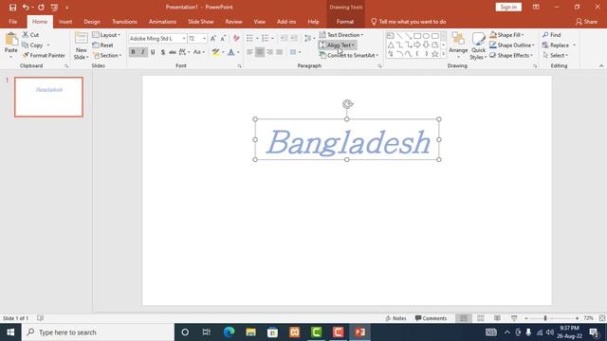Decrease font size
The width and height of the screenshot is (607, 341).
[x=223, y=38]
